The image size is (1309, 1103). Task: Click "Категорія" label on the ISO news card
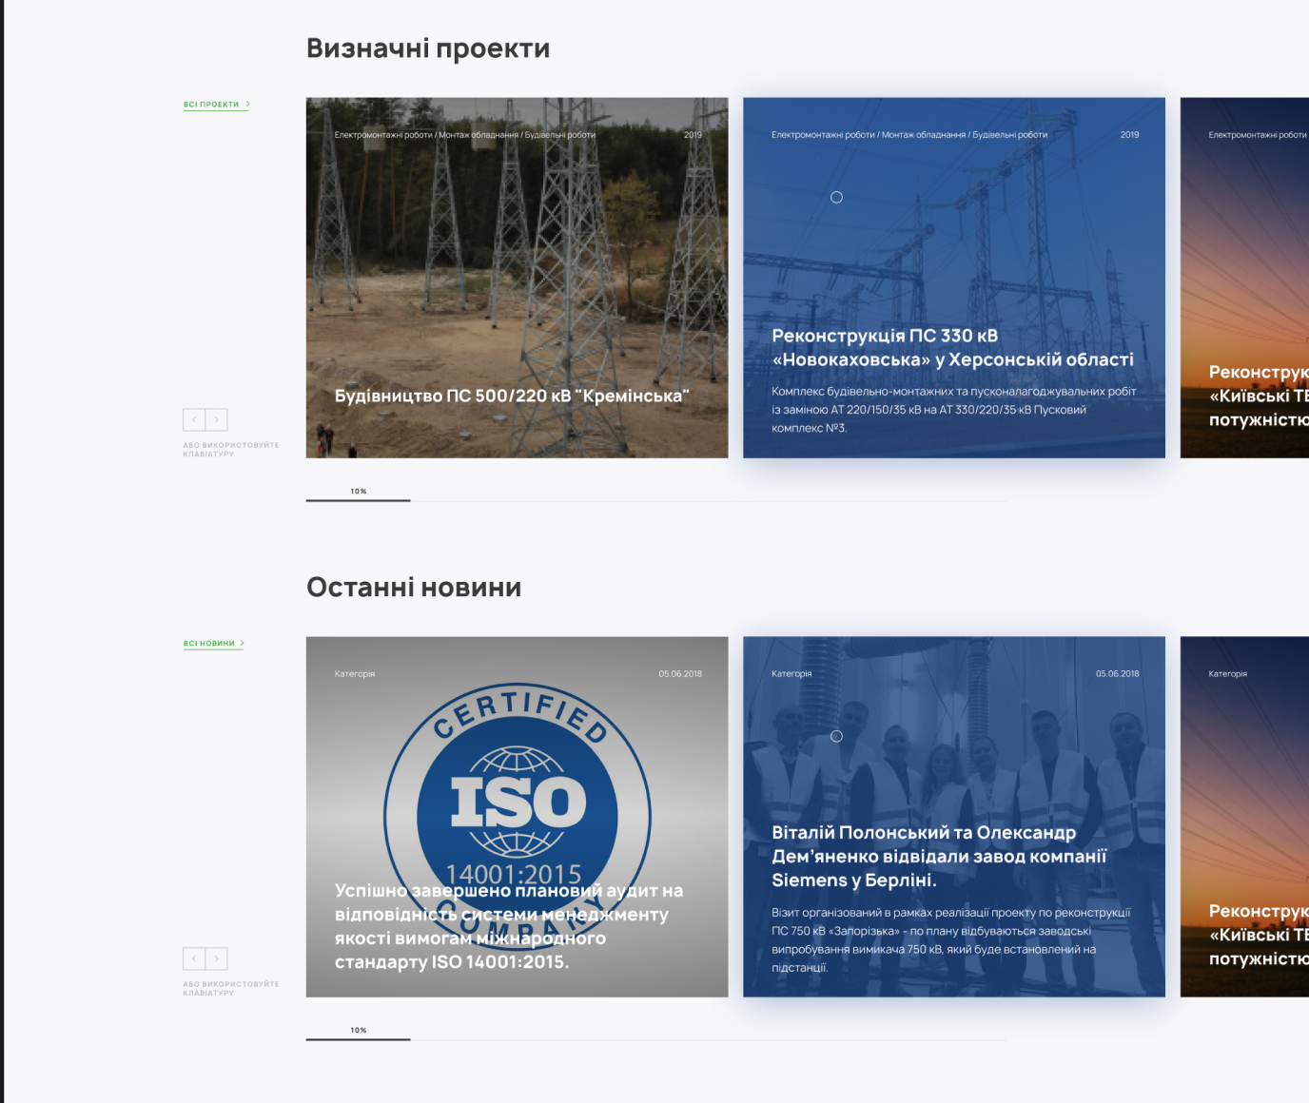click(x=355, y=674)
